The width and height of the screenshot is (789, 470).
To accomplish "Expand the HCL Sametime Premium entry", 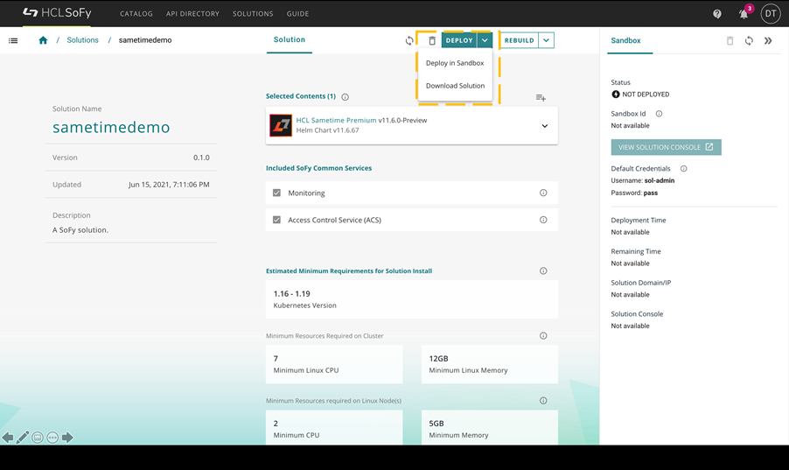I will tap(544, 126).
